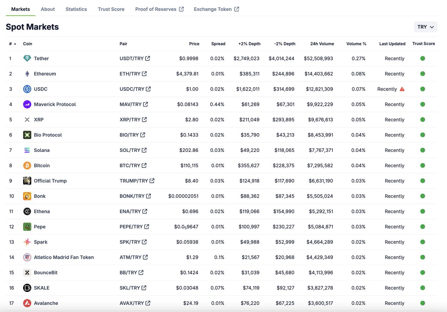Click the Bonk coin logo

click(x=27, y=196)
